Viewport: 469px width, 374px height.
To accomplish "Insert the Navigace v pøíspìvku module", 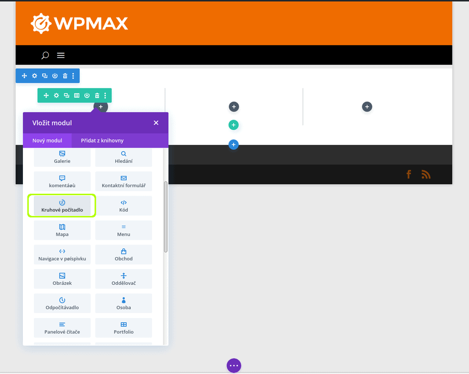I will click(x=62, y=255).
